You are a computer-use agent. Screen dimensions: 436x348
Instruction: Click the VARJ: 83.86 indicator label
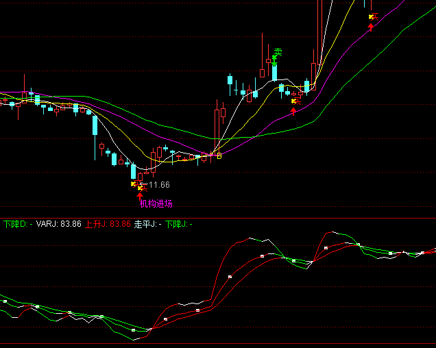(x=59, y=224)
